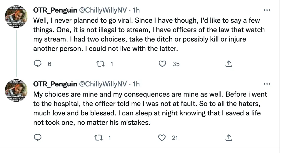Screen dimensions: 283x153
Task: Open the more options menu on the first tweet
Action: [x=267, y=10]
